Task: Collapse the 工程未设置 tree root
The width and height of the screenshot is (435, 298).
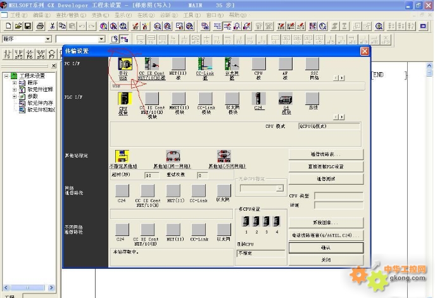Action: tap(7, 76)
